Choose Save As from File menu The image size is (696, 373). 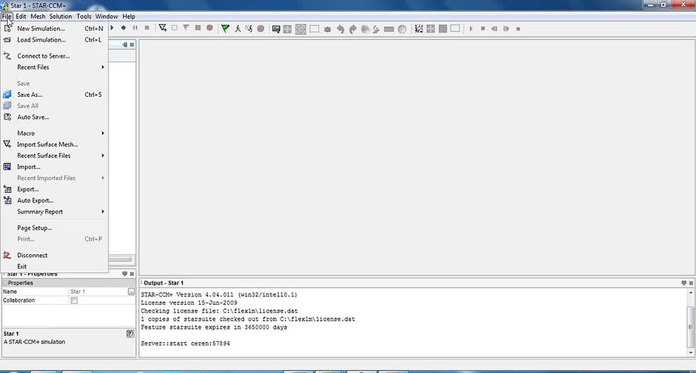point(55,95)
